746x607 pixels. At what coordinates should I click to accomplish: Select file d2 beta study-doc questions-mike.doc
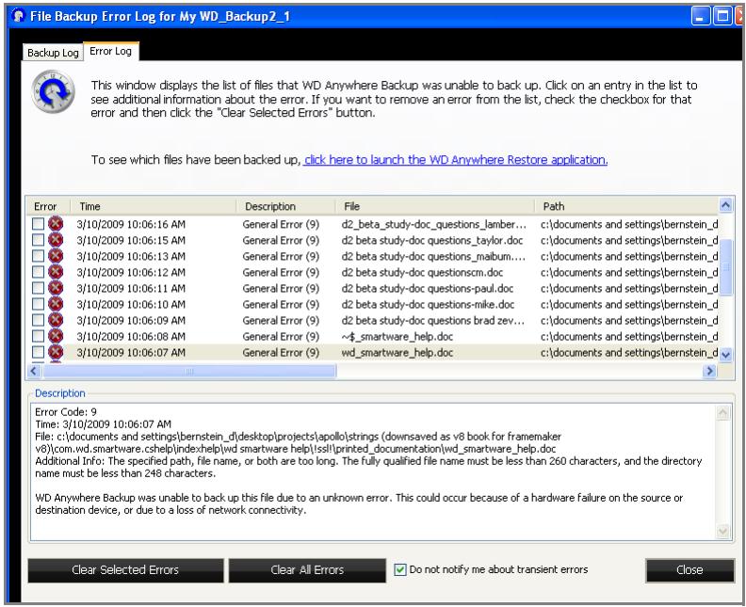click(x=428, y=304)
